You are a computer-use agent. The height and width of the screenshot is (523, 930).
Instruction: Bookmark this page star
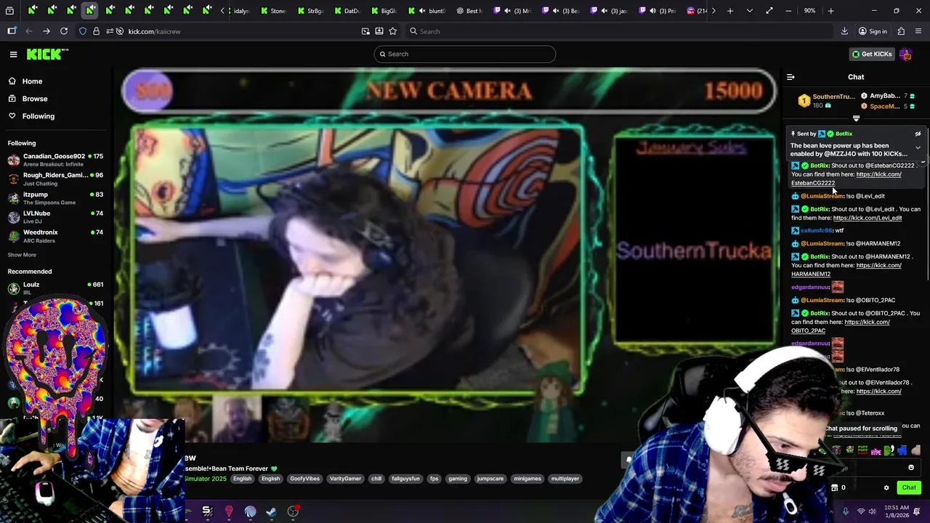393,31
